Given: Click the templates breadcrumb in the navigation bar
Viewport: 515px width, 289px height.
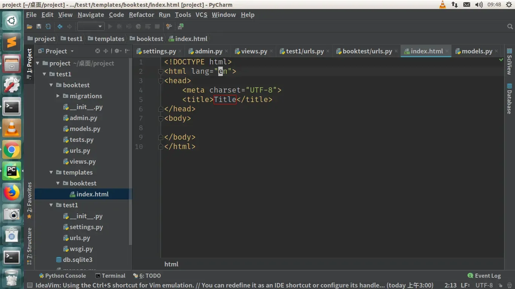Looking at the screenshot, I should coord(106,39).
